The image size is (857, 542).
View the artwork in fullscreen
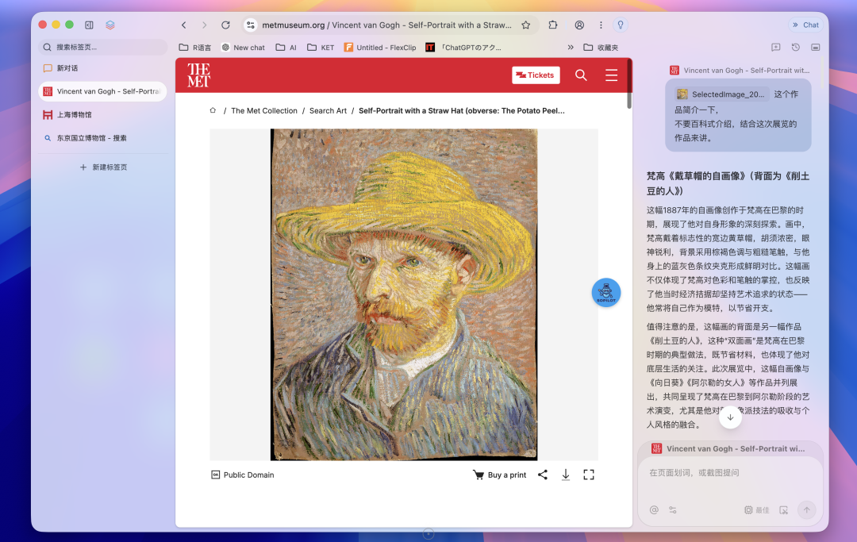click(x=589, y=475)
